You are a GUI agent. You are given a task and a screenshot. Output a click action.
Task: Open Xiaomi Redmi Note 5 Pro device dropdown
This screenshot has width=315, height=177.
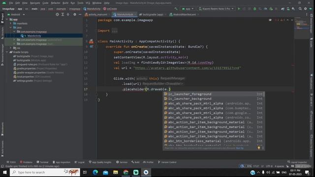click(216, 9)
